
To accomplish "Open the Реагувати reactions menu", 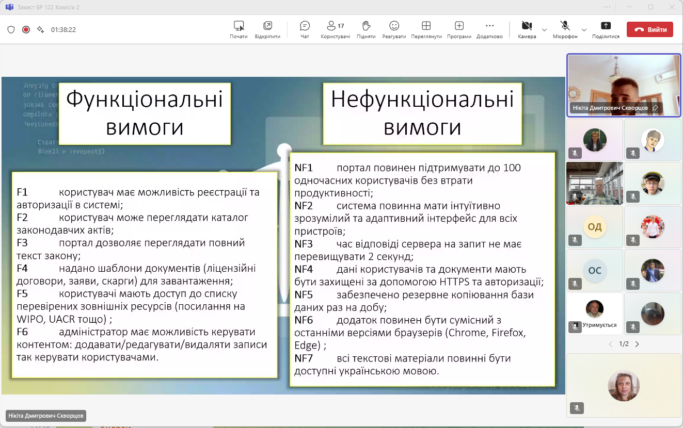I will coord(394,30).
